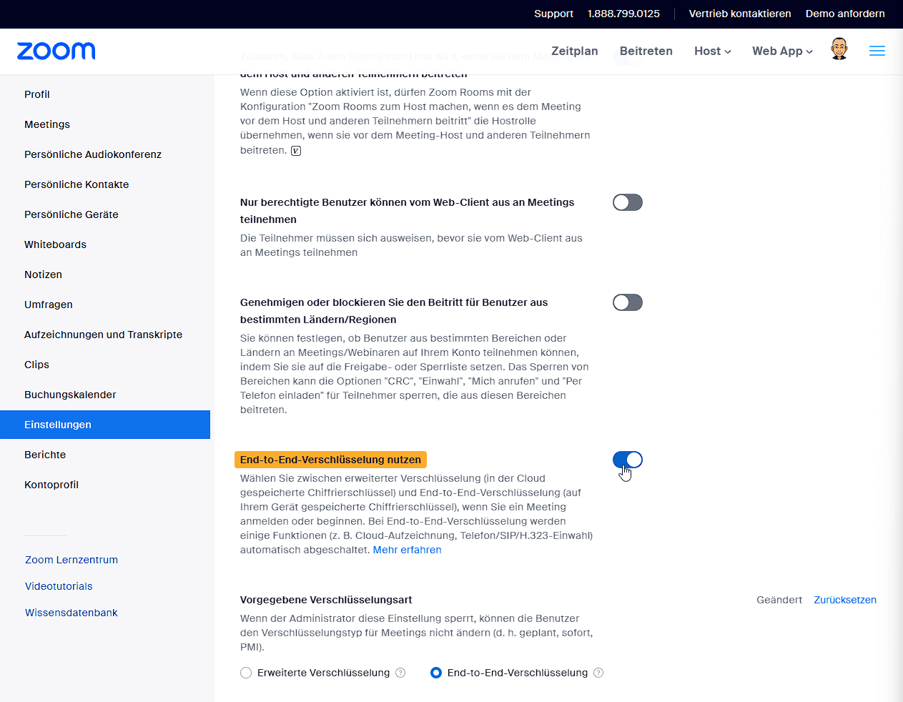Open Videotutorials link

[x=59, y=586]
